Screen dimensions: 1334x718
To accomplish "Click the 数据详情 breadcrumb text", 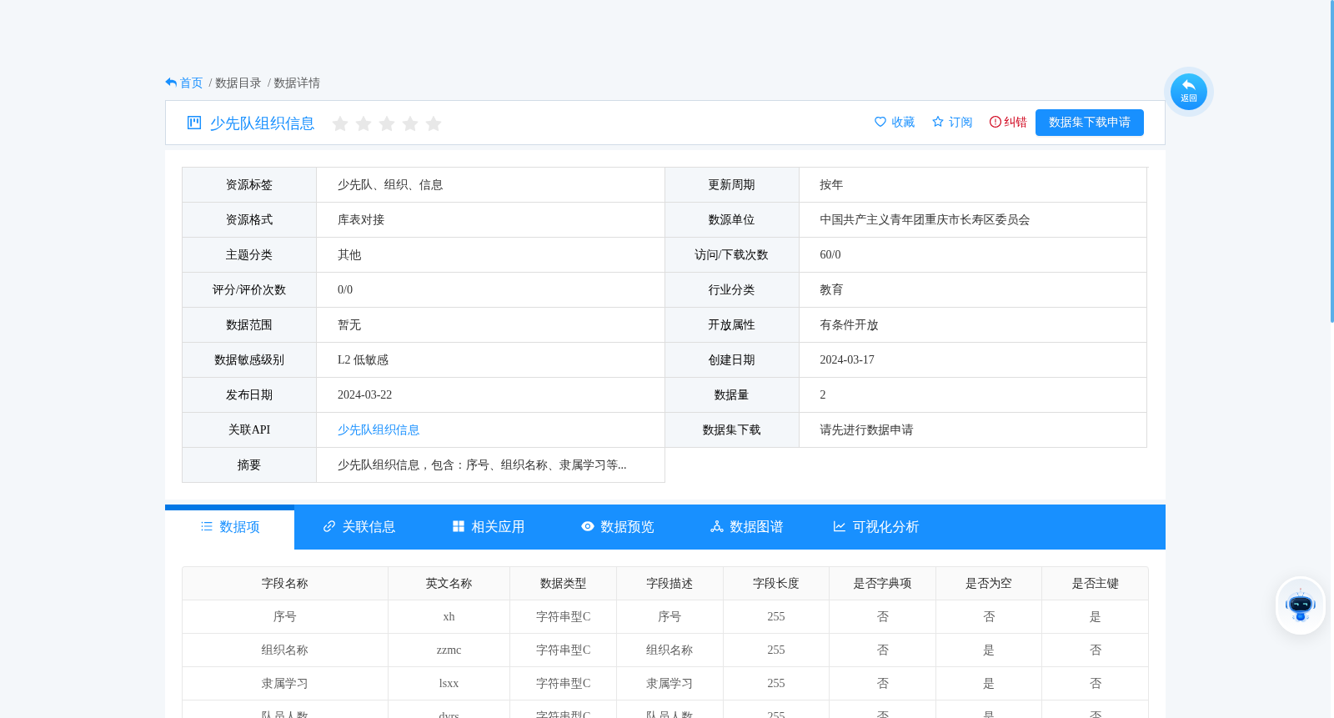I will 297,83.
